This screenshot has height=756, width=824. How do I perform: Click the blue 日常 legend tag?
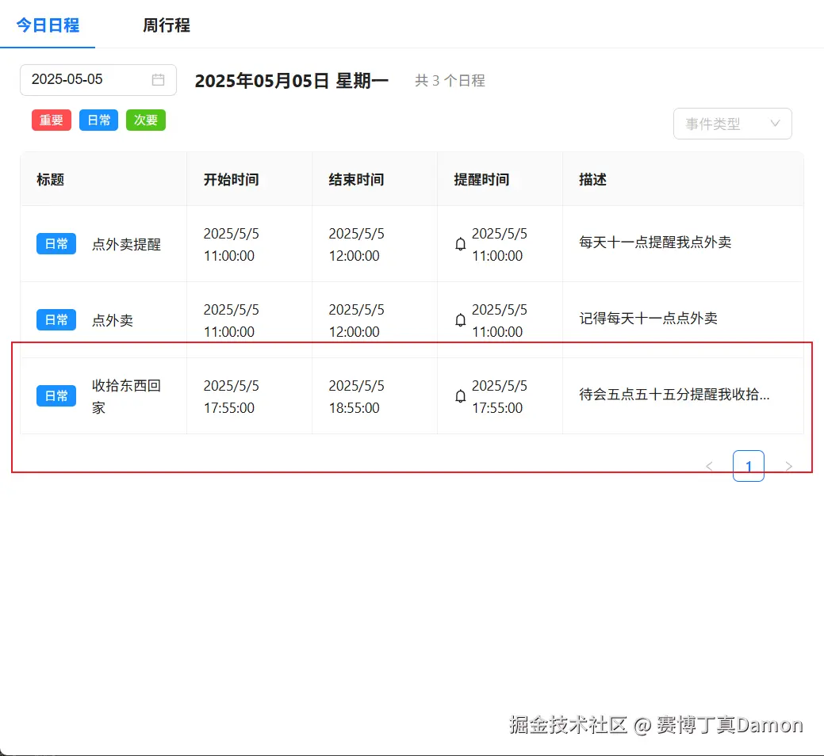pyautogui.click(x=99, y=120)
